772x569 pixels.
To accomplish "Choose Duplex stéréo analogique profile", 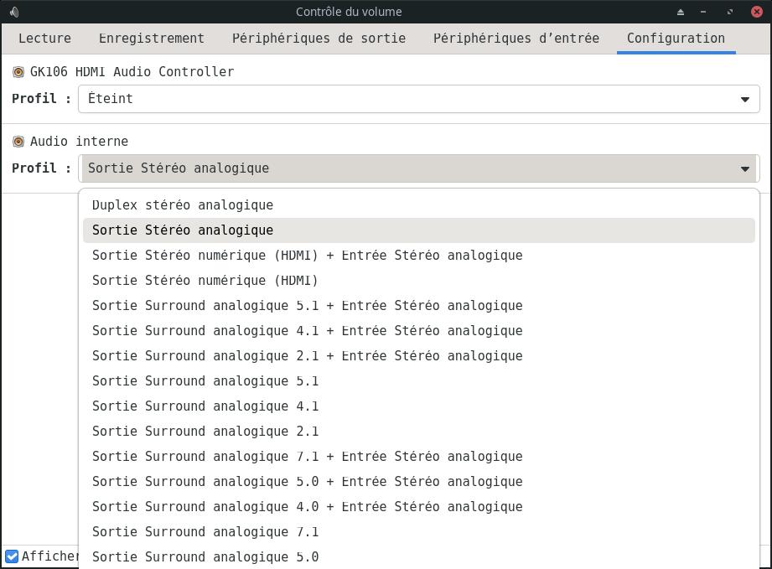I will pyautogui.click(x=419, y=205).
